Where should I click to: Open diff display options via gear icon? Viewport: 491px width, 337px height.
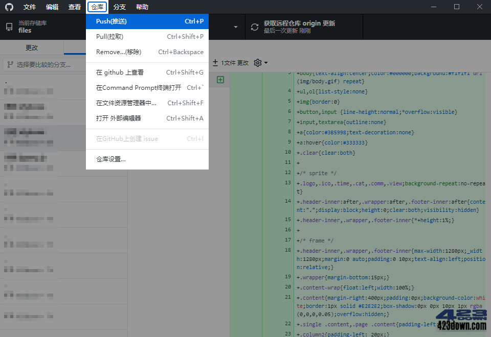point(256,63)
